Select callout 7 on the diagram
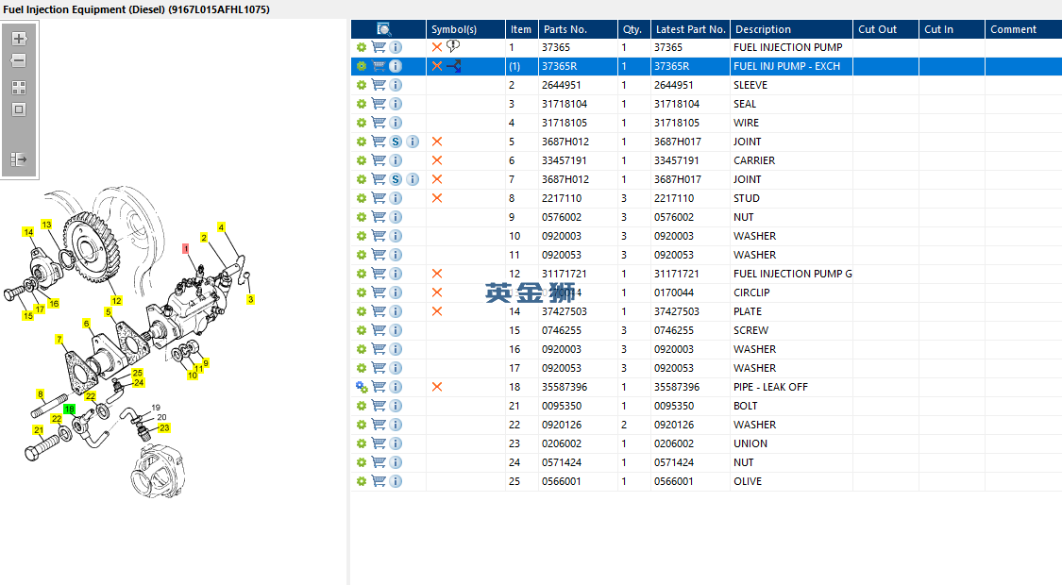This screenshot has width=1062, height=585. point(59,340)
